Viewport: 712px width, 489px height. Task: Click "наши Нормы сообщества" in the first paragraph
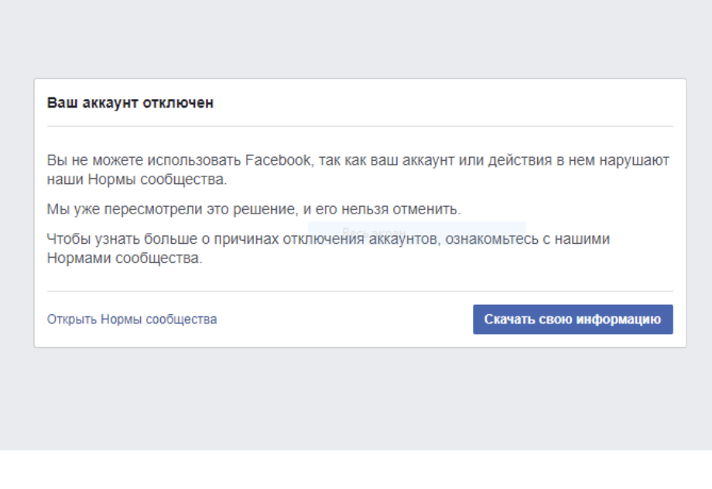136,180
